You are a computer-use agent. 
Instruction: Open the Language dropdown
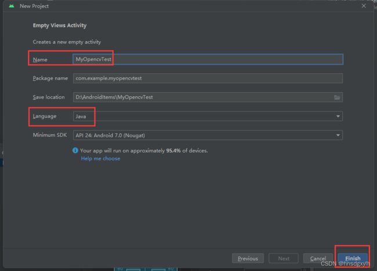click(x=208, y=116)
